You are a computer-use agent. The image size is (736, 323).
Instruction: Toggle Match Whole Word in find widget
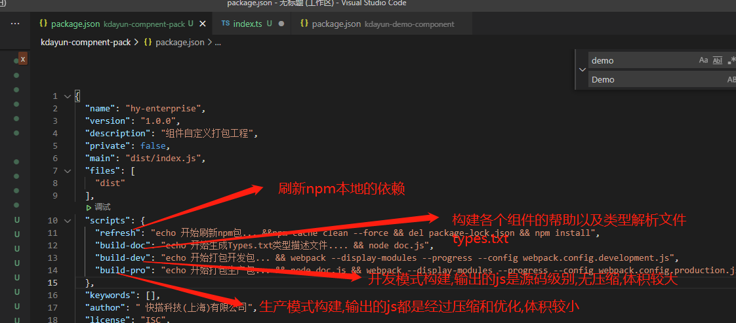[717, 60]
